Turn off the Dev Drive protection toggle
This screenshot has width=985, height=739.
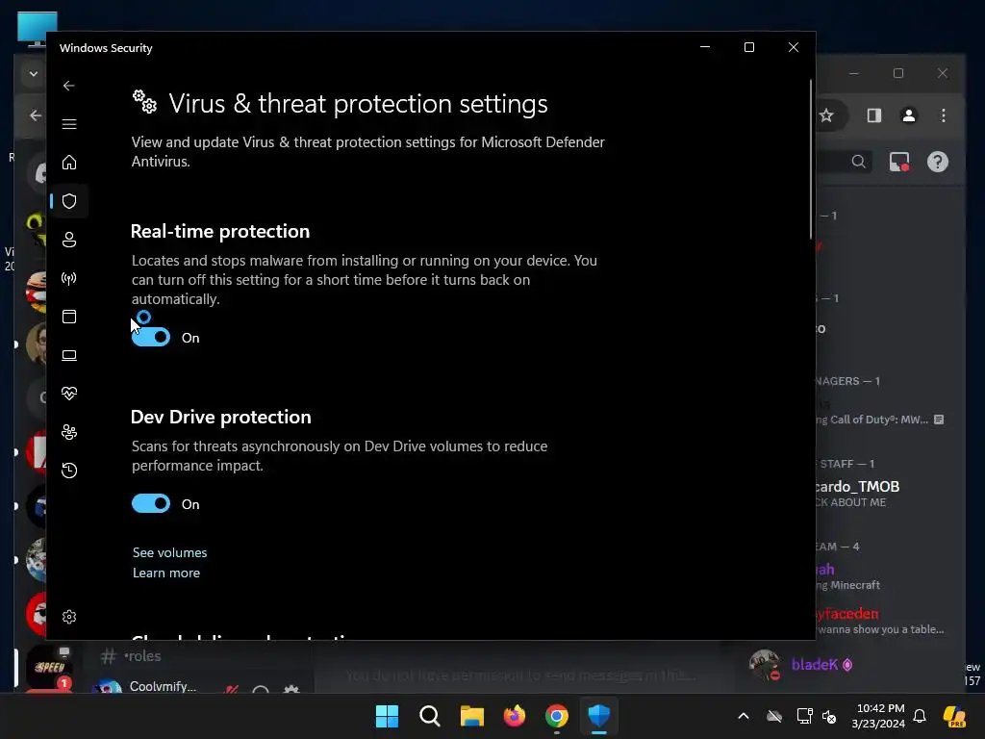tap(151, 503)
